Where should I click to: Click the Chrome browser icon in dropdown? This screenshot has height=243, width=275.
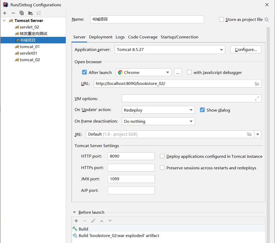[x=120, y=72]
